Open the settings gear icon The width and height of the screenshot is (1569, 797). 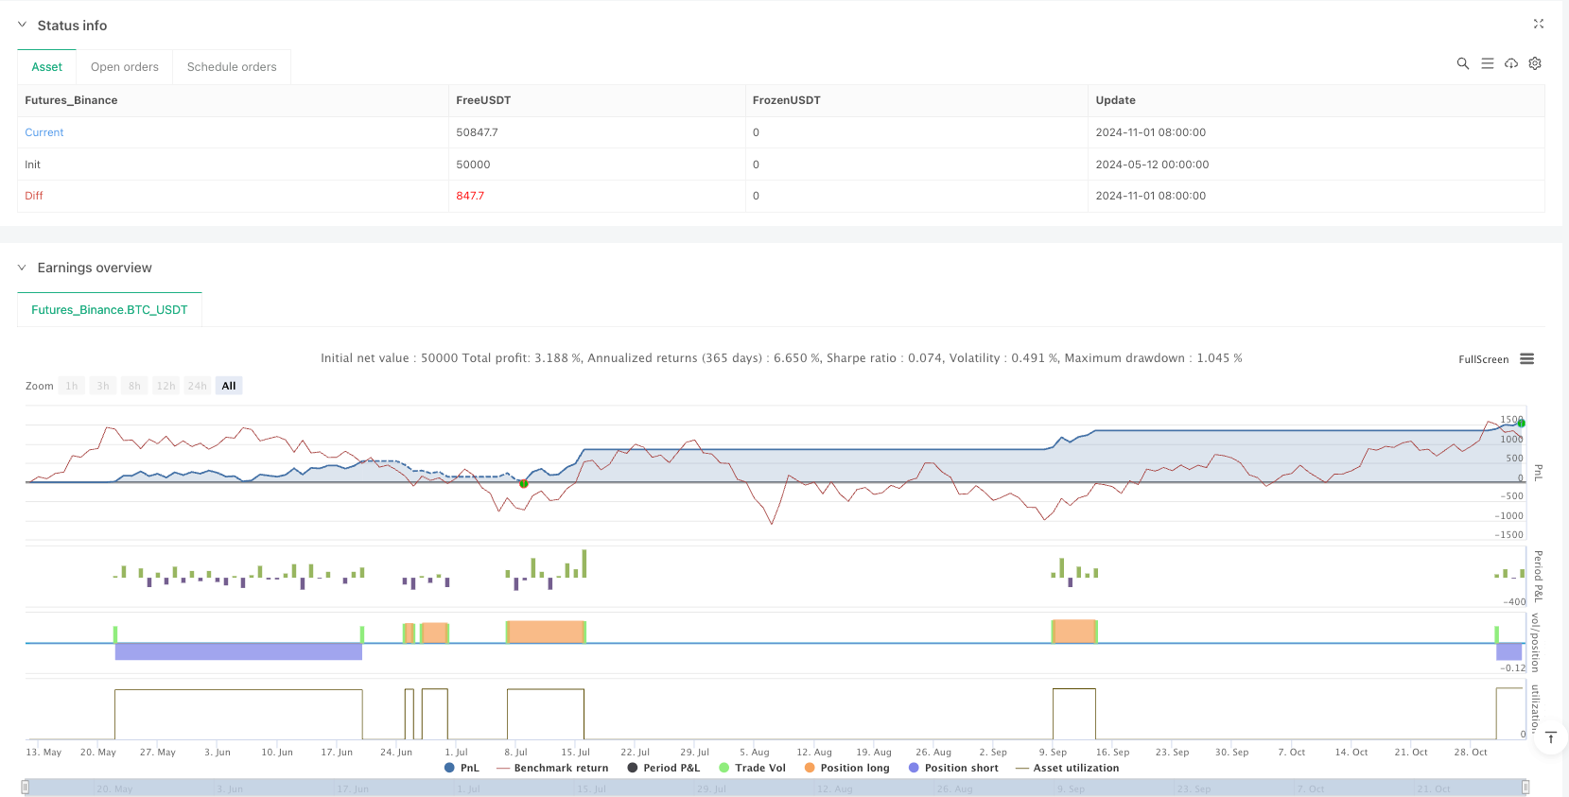1535,63
